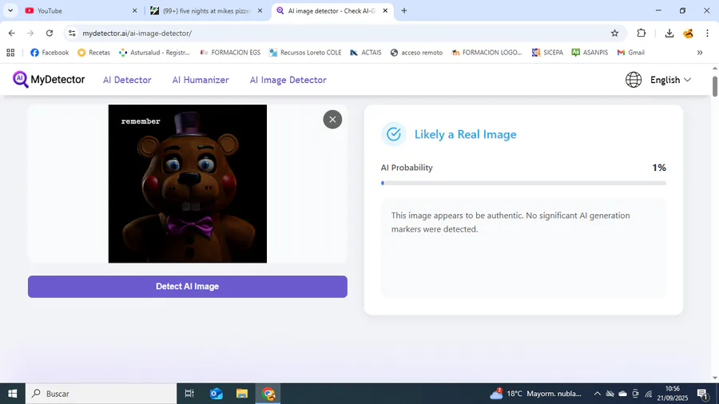
Task: Open the Windows Start menu
Action: click(x=12, y=394)
